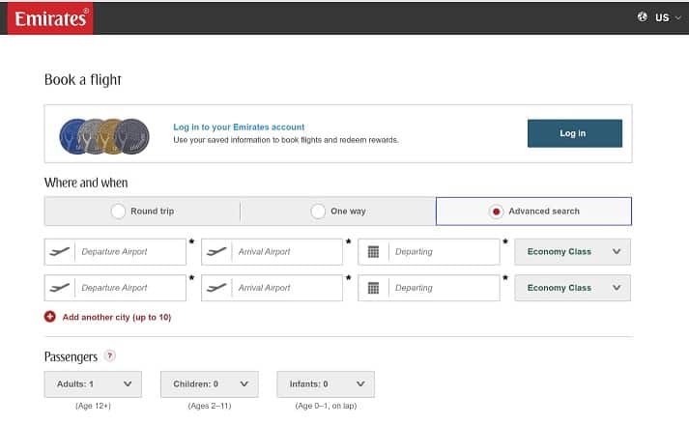
Task: Open the US region selector menu
Action: tap(668, 17)
